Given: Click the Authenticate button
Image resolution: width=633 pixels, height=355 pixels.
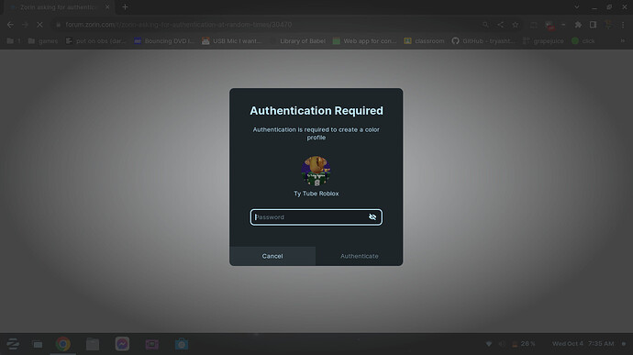Looking at the screenshot, I should coord(360,256).
